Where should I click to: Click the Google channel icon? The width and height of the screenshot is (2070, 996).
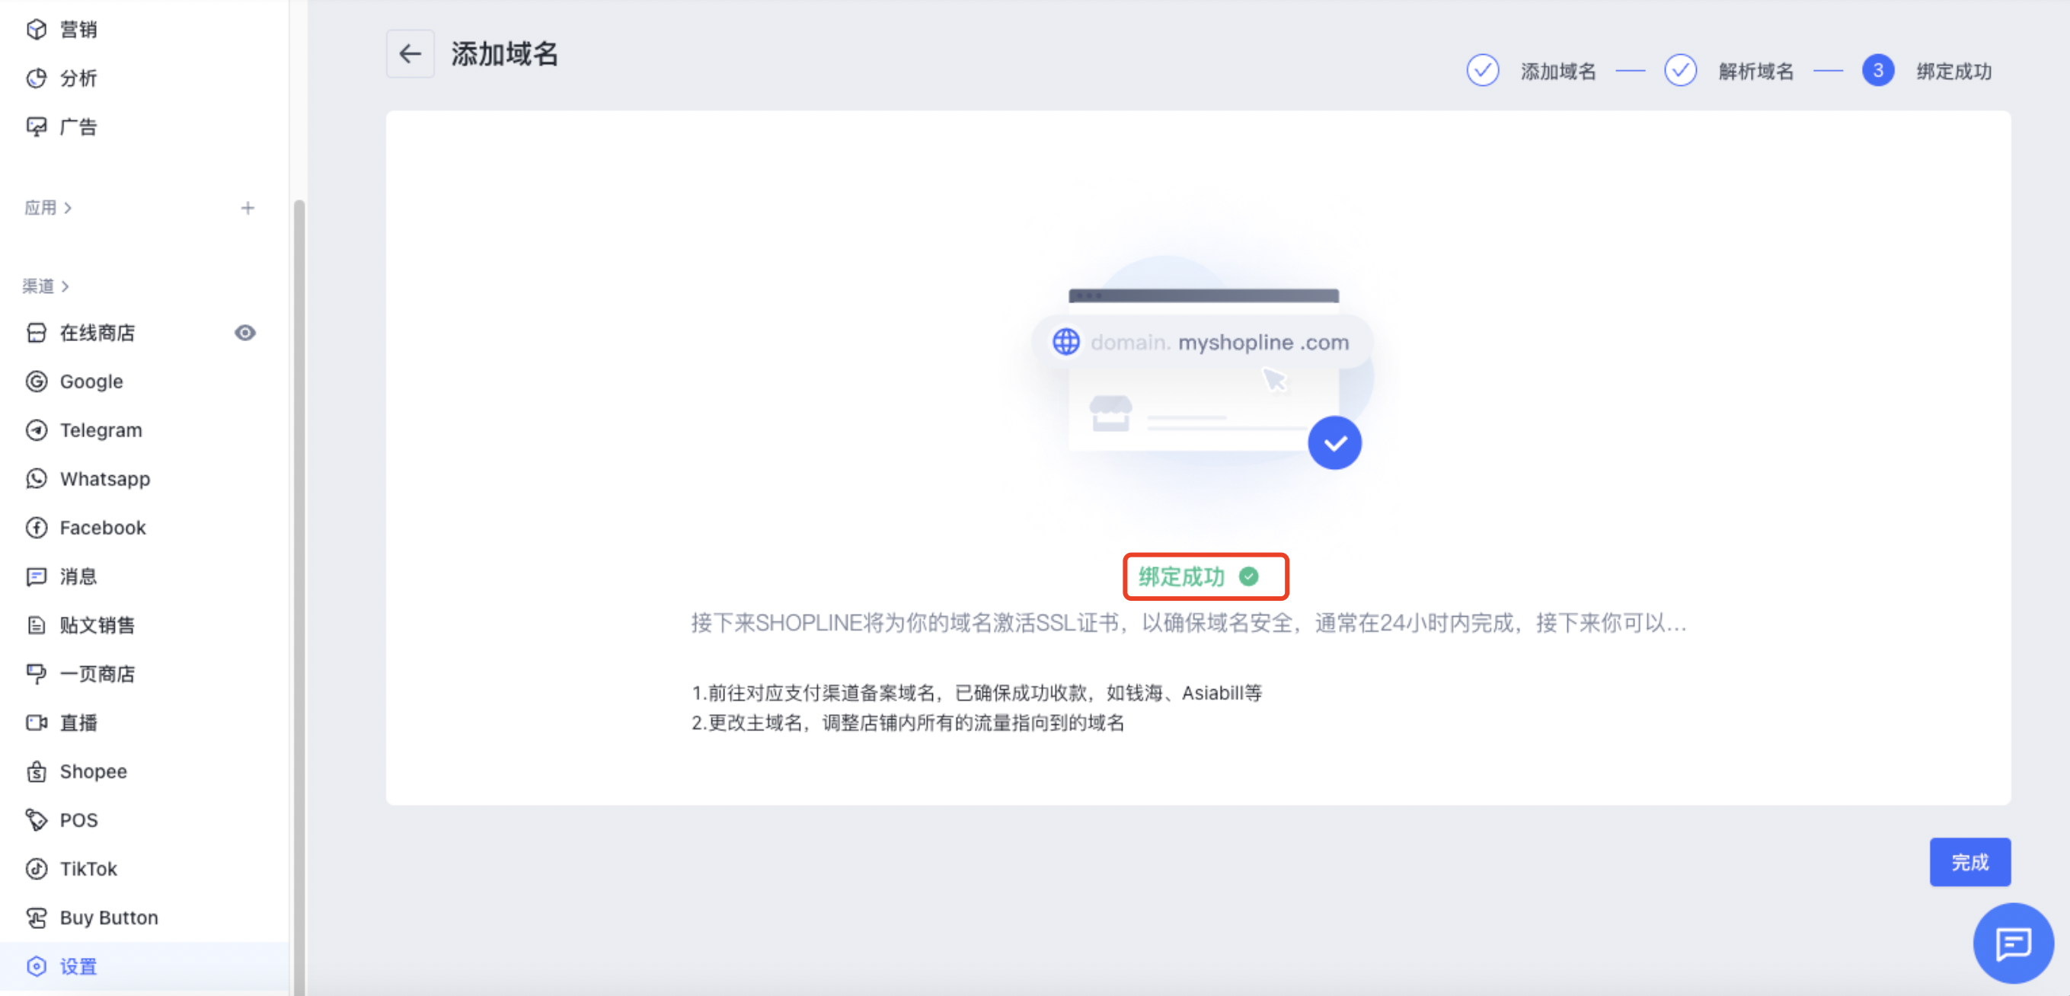36,381
